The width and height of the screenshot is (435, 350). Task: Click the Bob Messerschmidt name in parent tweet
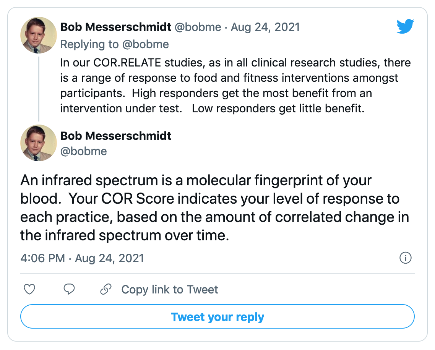click(x=116, y=27)
